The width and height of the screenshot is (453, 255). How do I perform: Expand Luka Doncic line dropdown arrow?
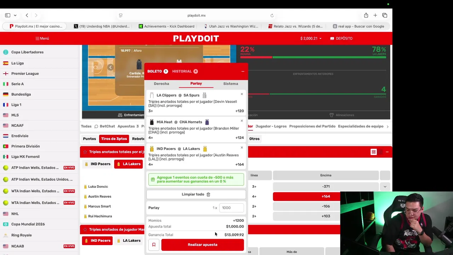coord(385,187)
